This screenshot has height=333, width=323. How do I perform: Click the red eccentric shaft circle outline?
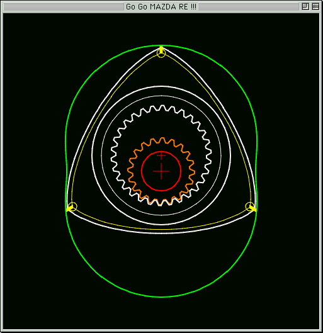coord(142,171)
